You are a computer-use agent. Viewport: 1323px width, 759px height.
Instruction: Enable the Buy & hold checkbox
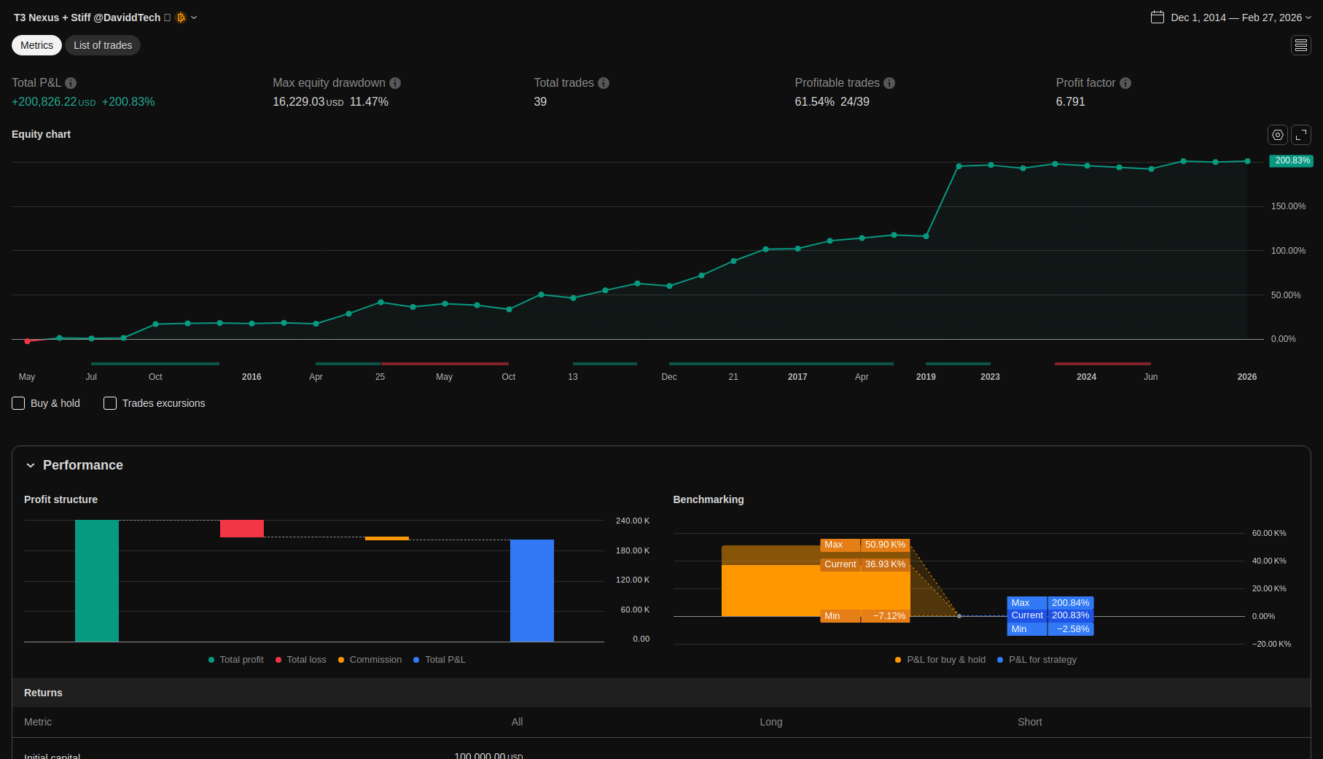point(19,403)
